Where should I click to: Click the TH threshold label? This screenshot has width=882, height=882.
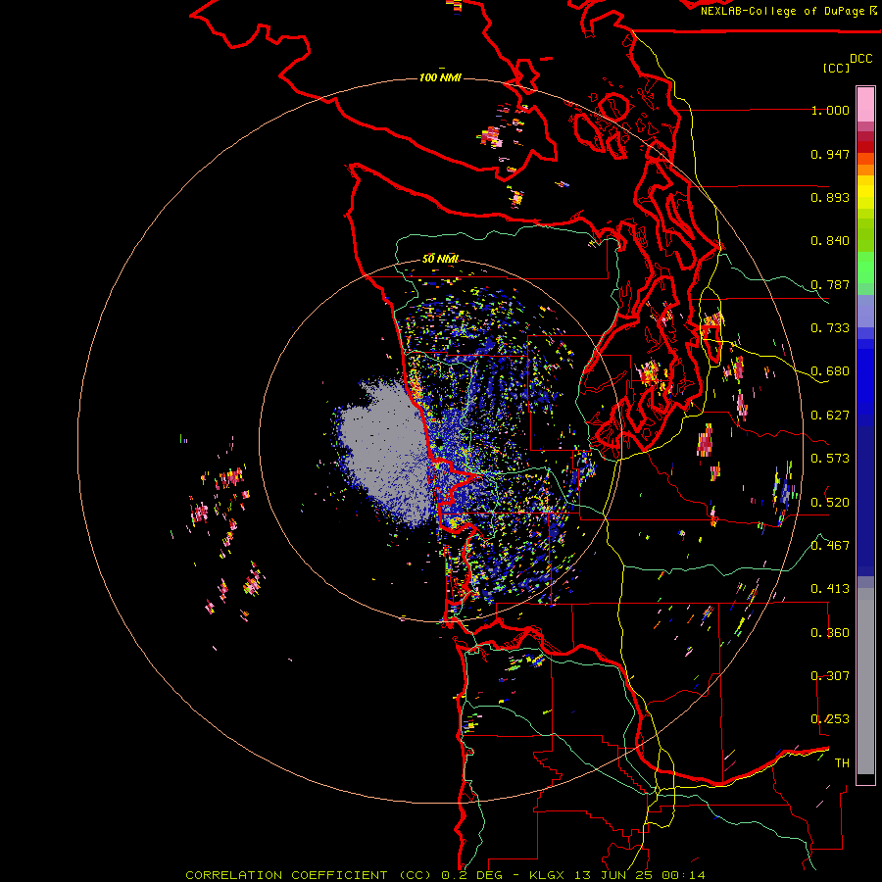click(x=842, y=763)
